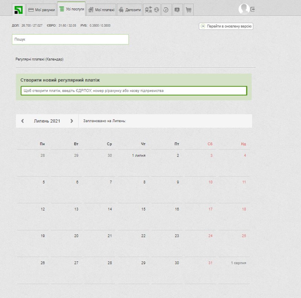
Task: Click the Липень 2021 month label
Action: coord(47,121)
